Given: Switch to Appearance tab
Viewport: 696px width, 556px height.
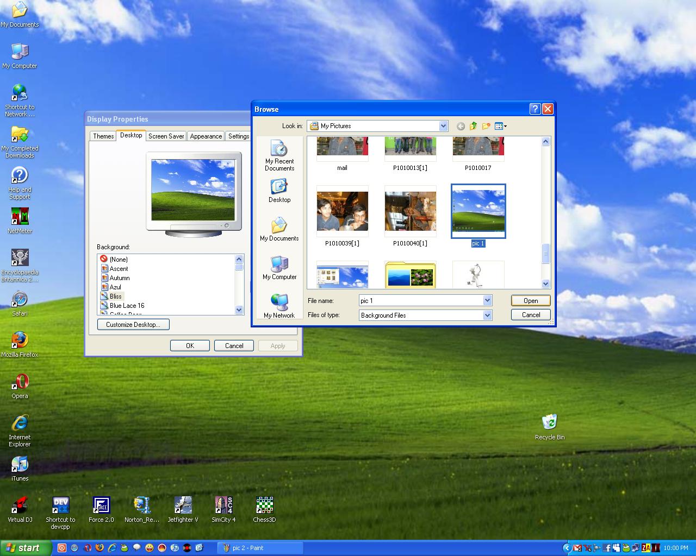Looking at the screenshot, I should (206, 136).
